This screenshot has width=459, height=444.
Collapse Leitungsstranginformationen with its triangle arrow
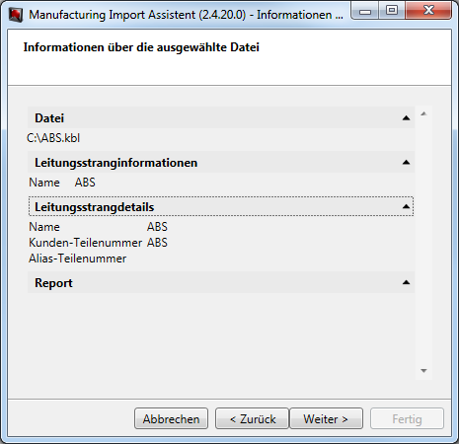coord(406,162)
